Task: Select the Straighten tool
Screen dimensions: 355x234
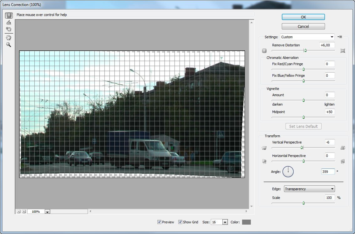Action: pos(9,22)
